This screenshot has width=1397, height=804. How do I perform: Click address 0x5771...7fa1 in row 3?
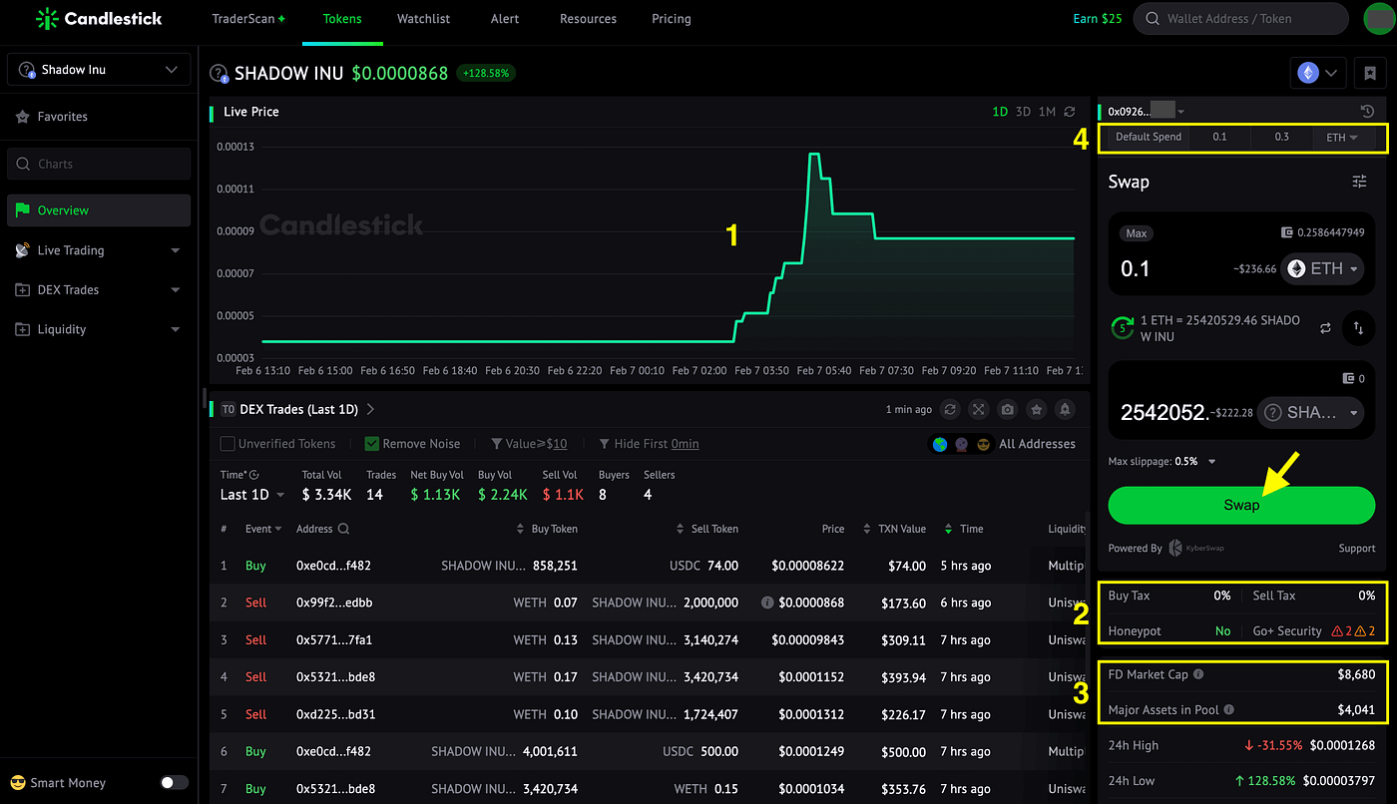point(333,639)
